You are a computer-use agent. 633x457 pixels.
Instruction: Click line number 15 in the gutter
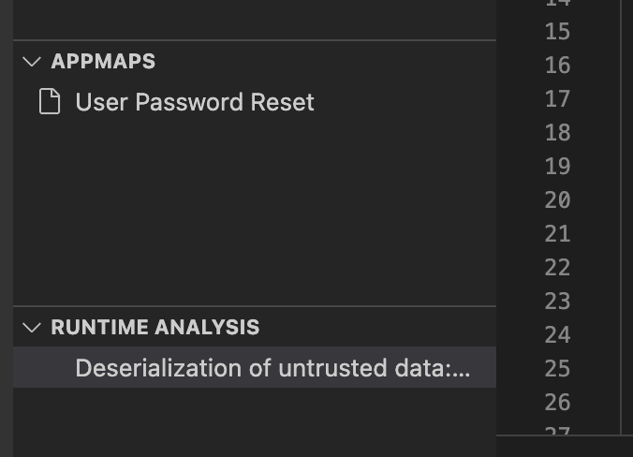coord(557,32)
